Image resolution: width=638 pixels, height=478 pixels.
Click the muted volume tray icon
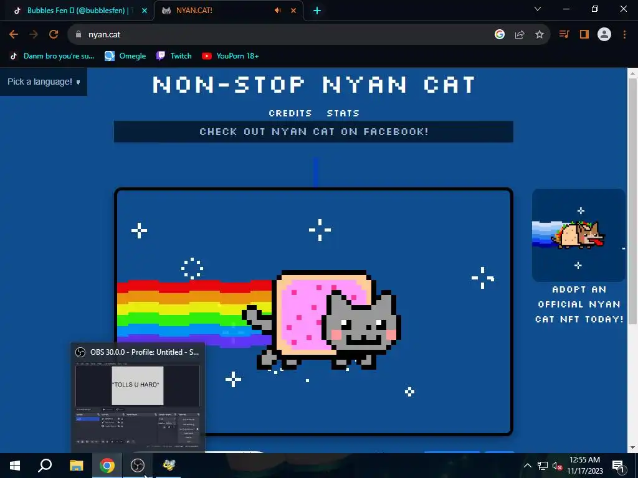click(558, 466)
